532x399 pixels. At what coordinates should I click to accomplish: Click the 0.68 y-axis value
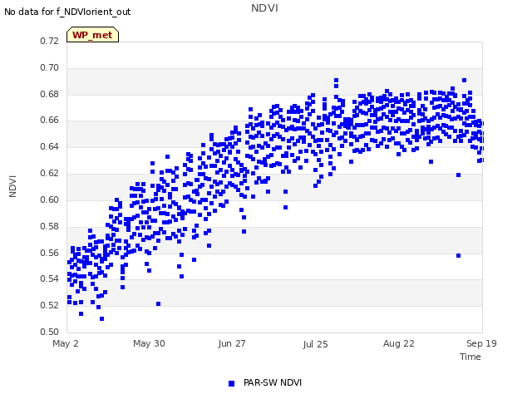[50, 94]
